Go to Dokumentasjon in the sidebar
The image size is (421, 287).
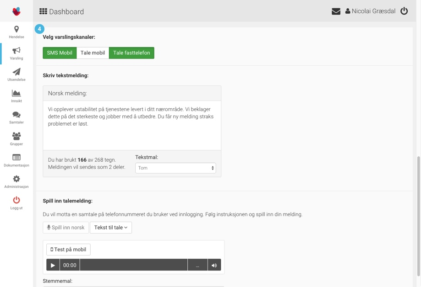pyautogui.click(x=16, y=160)
